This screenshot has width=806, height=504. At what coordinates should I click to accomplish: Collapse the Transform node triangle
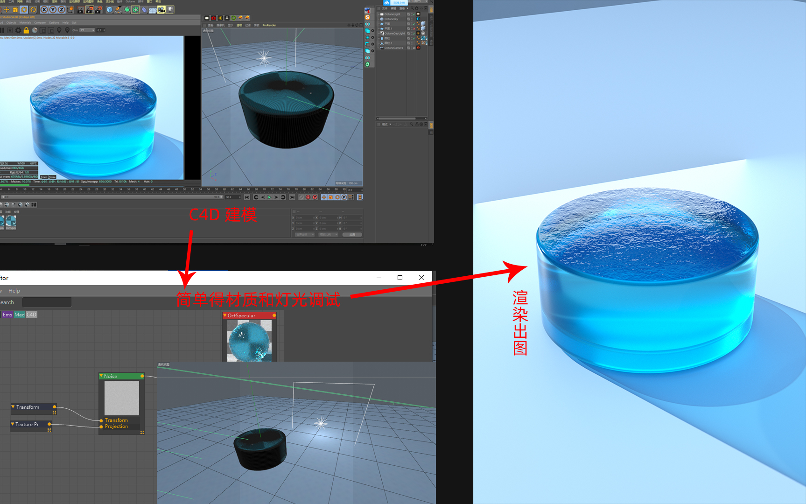tap(13, 407)
